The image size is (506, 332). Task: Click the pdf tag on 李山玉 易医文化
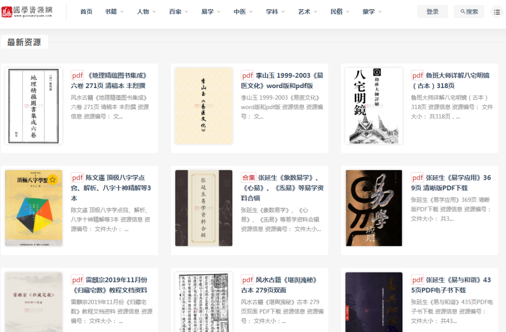click(247, 75)
